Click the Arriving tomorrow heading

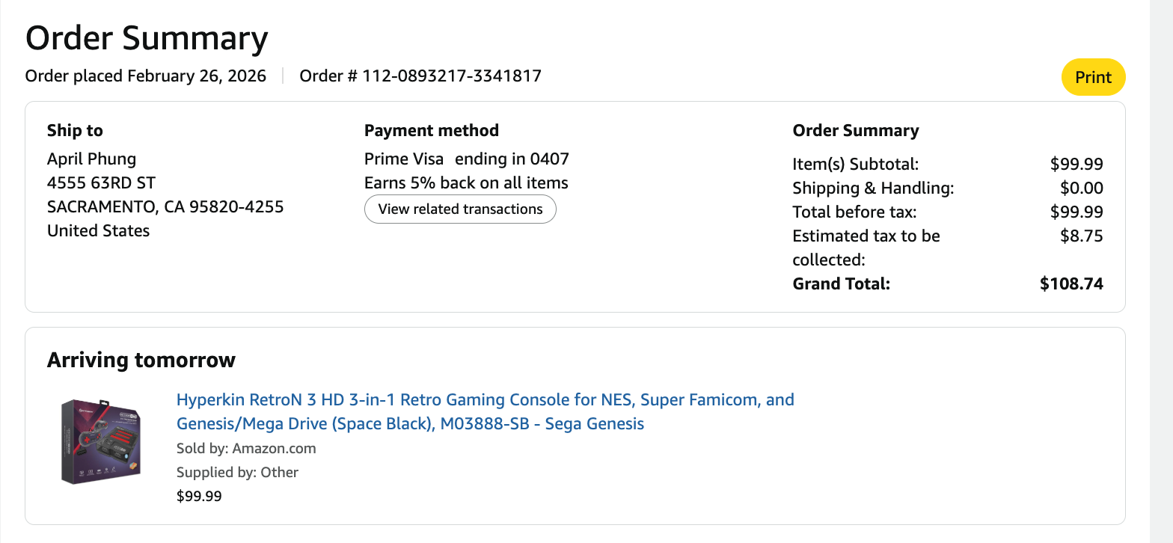(x=141, y=360)
